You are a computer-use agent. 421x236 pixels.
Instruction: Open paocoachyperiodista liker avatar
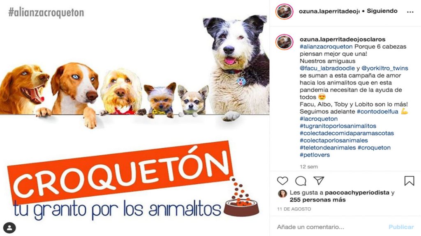282,193
